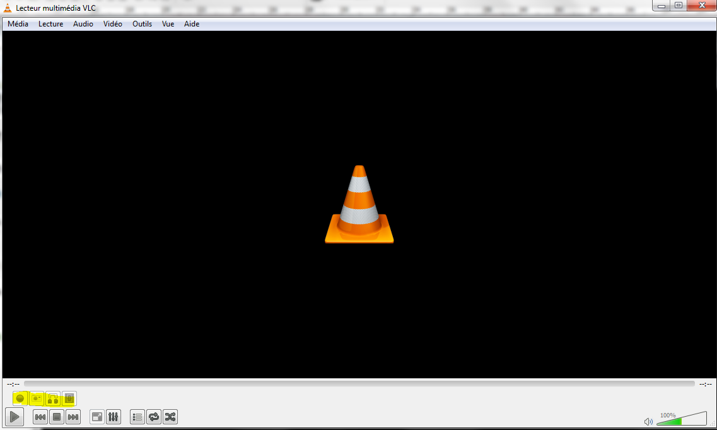Open the Lecture menu
This screenshot has width=717, height=430.
click(x=50, y=24)
